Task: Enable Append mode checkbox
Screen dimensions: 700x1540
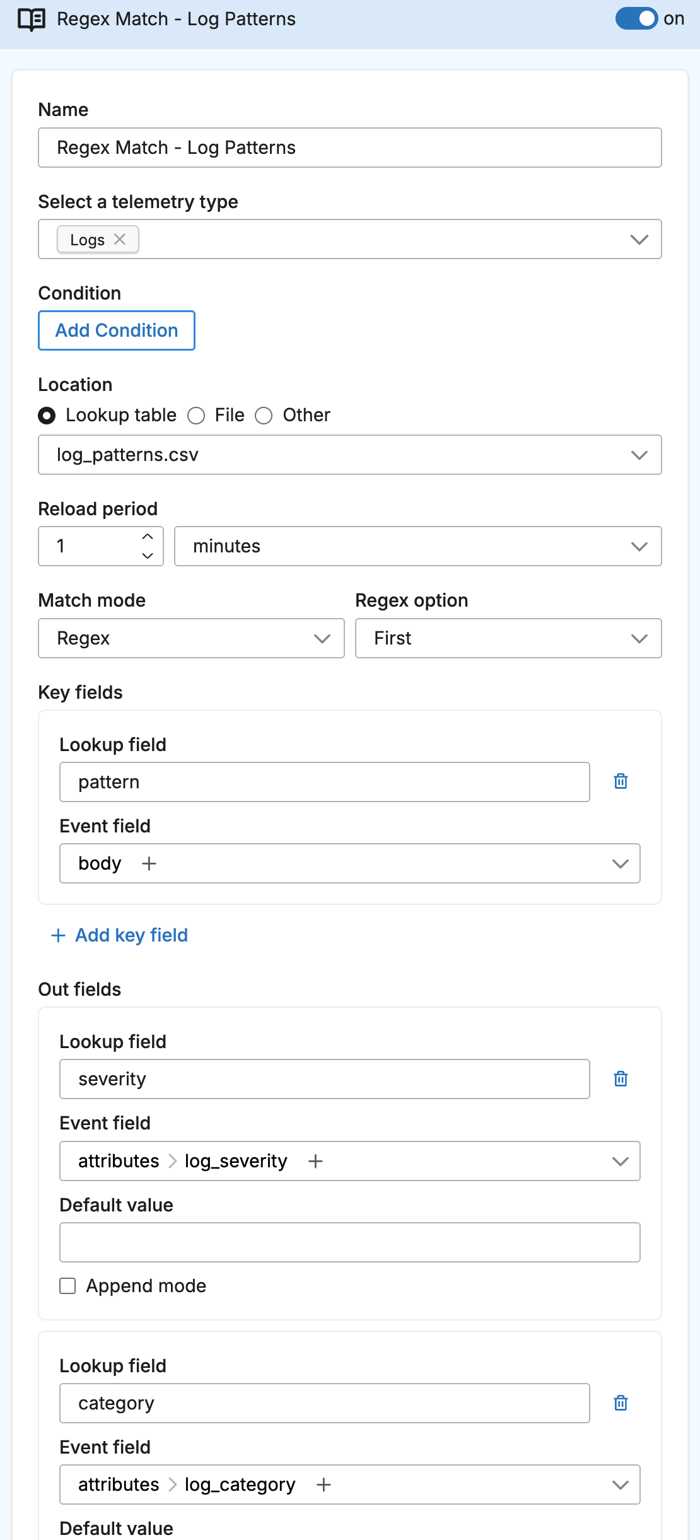Action: pos(67,1286)
